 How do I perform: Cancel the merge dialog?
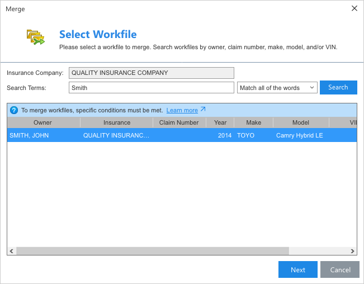pyautogui.click(x=339, y=269)
